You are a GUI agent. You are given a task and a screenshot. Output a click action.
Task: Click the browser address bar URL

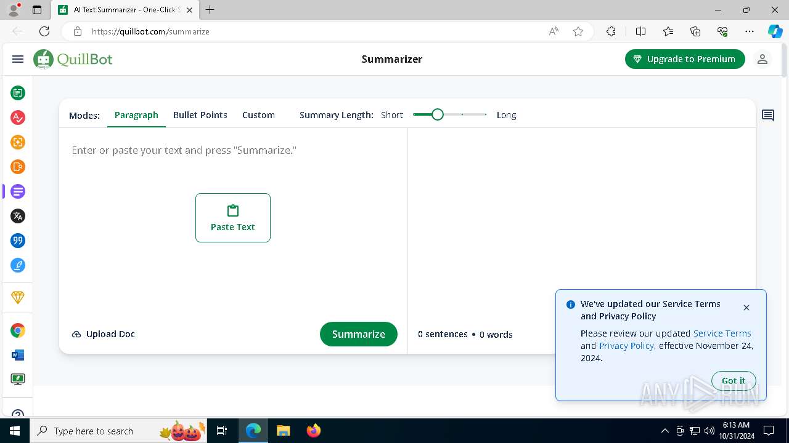pos(150,31)
